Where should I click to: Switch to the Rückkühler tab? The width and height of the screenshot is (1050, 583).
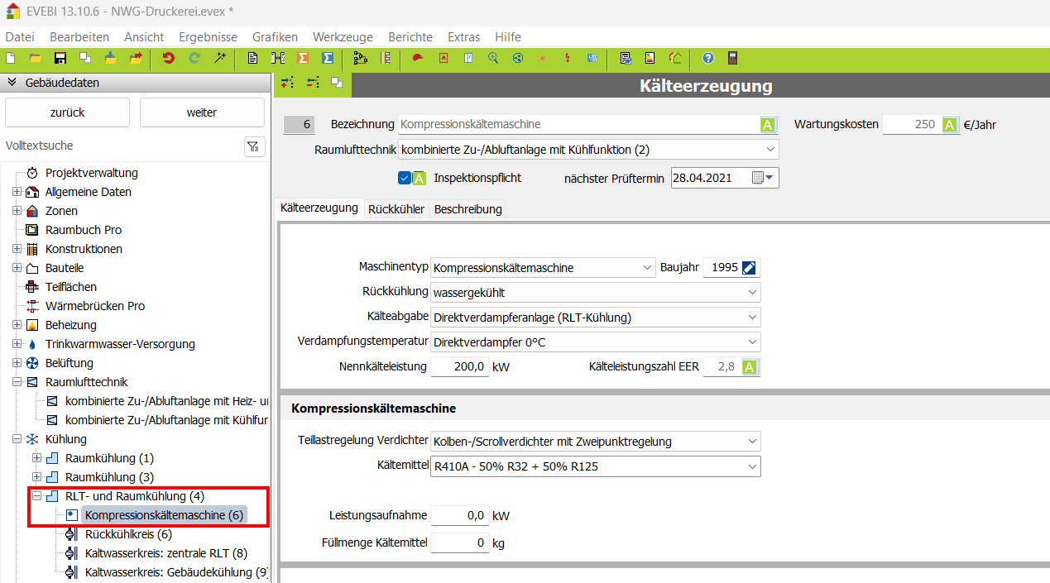click(396, 209)
